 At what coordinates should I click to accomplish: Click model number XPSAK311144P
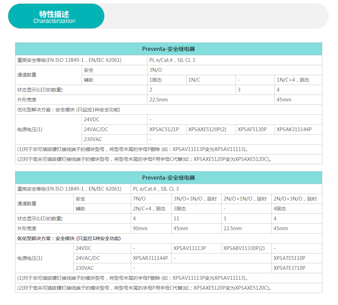(x=294, y=129)
